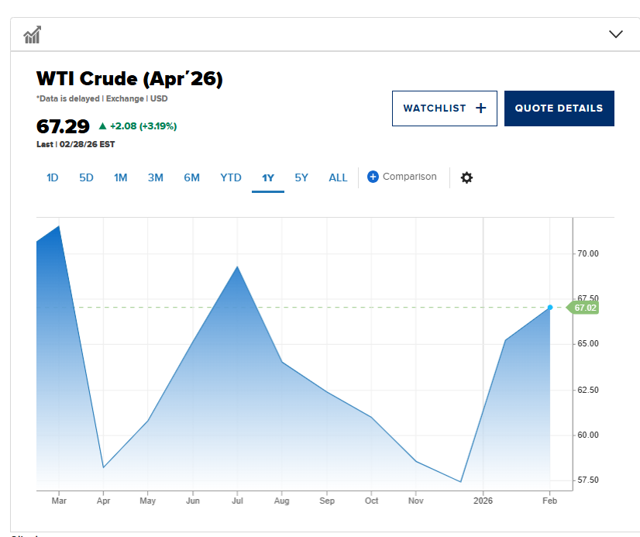
Task: Show ALL historical data range
Action: click(x=338, y=177)
